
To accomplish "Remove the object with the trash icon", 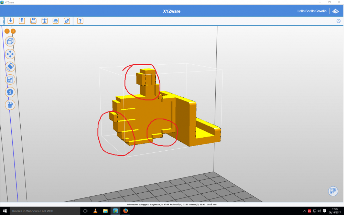I will click(x=10, y=105).
